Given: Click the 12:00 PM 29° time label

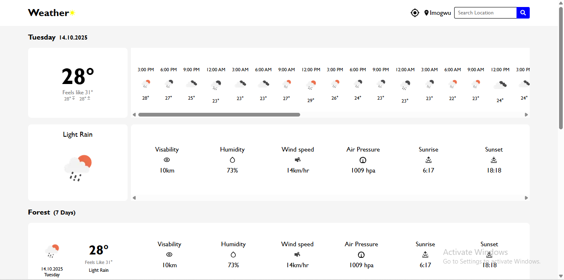Looking at the screenshot, I should click(311, 70).
